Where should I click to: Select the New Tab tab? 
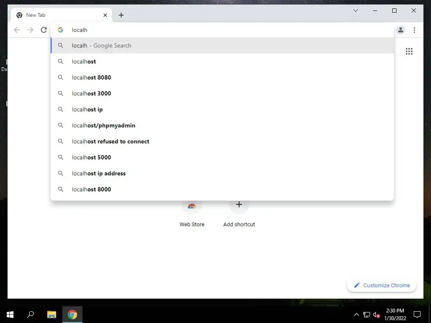61,15
